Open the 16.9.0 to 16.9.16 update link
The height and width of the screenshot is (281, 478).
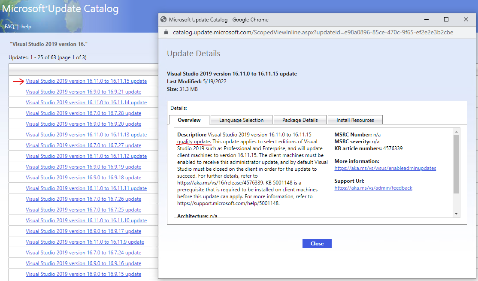pyautogui.click(x=84, y=263)
